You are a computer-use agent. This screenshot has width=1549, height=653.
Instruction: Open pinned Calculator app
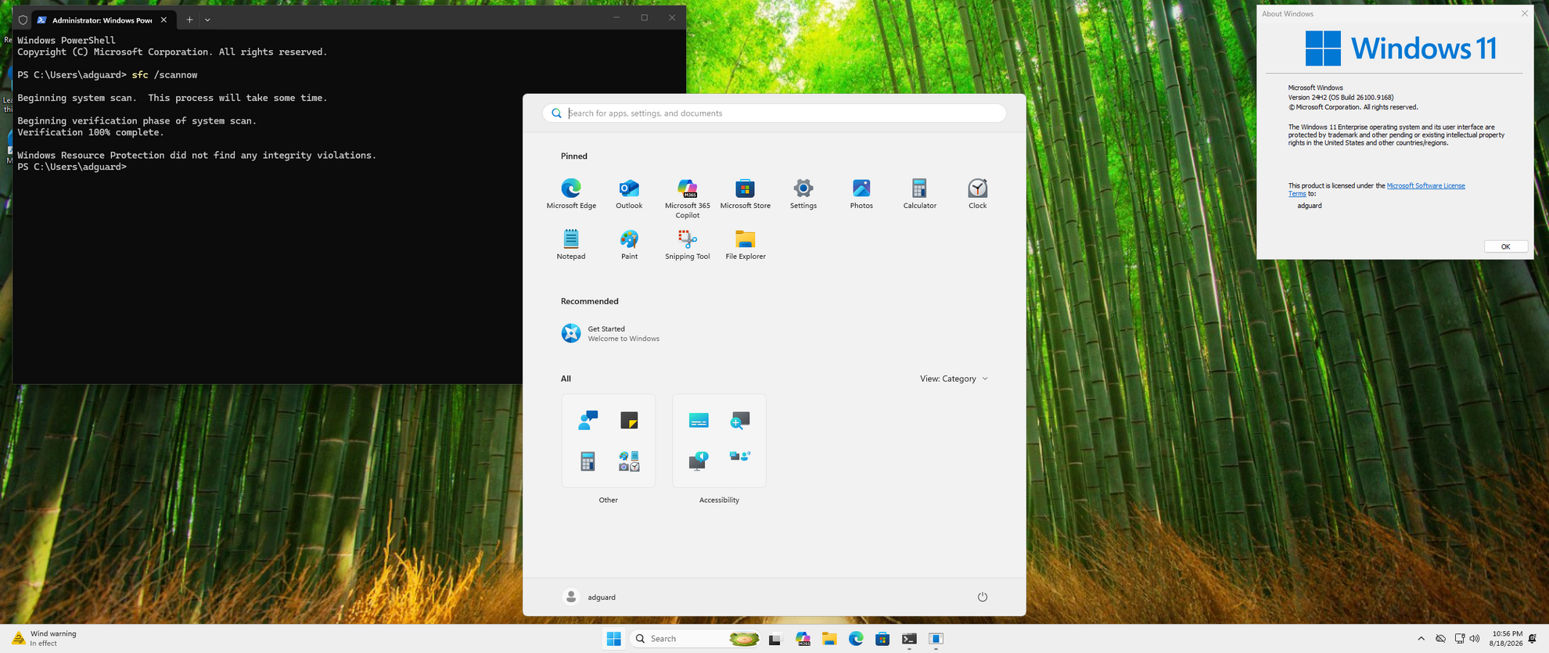pos(919,194)
